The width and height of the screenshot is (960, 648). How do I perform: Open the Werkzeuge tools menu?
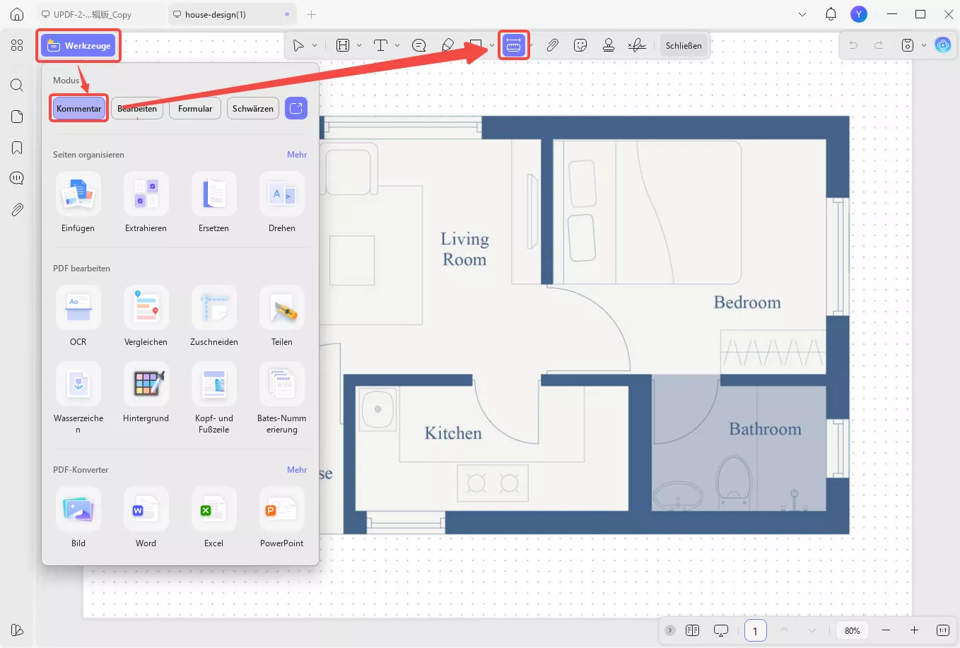point(78,46)
